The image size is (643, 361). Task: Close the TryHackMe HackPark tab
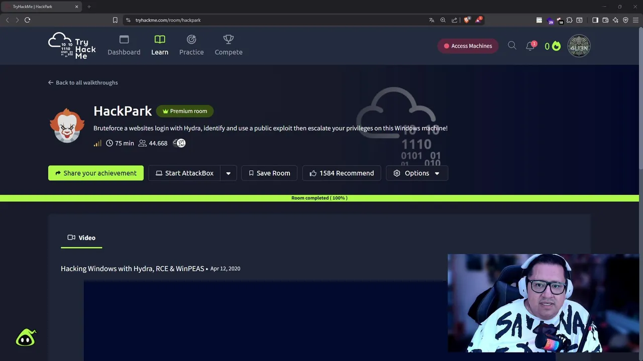click(x=77, y=7)
